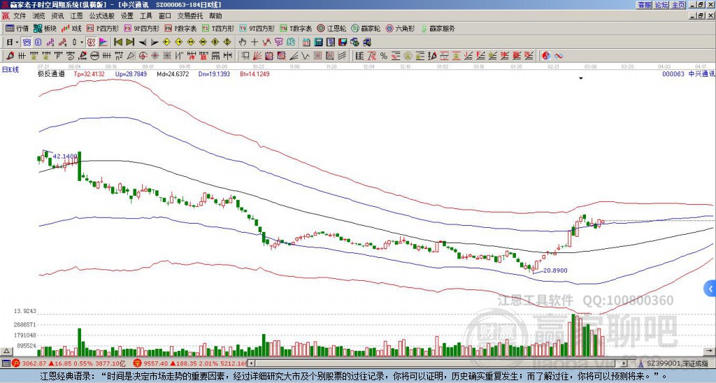Click the circle with horizontal line icon

(x=94, y=56)
